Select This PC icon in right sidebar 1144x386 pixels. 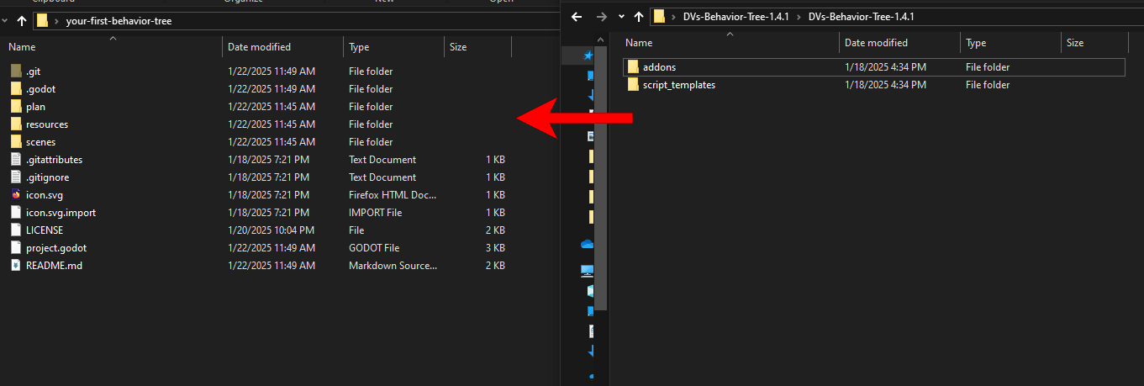(x=588, y=271)
